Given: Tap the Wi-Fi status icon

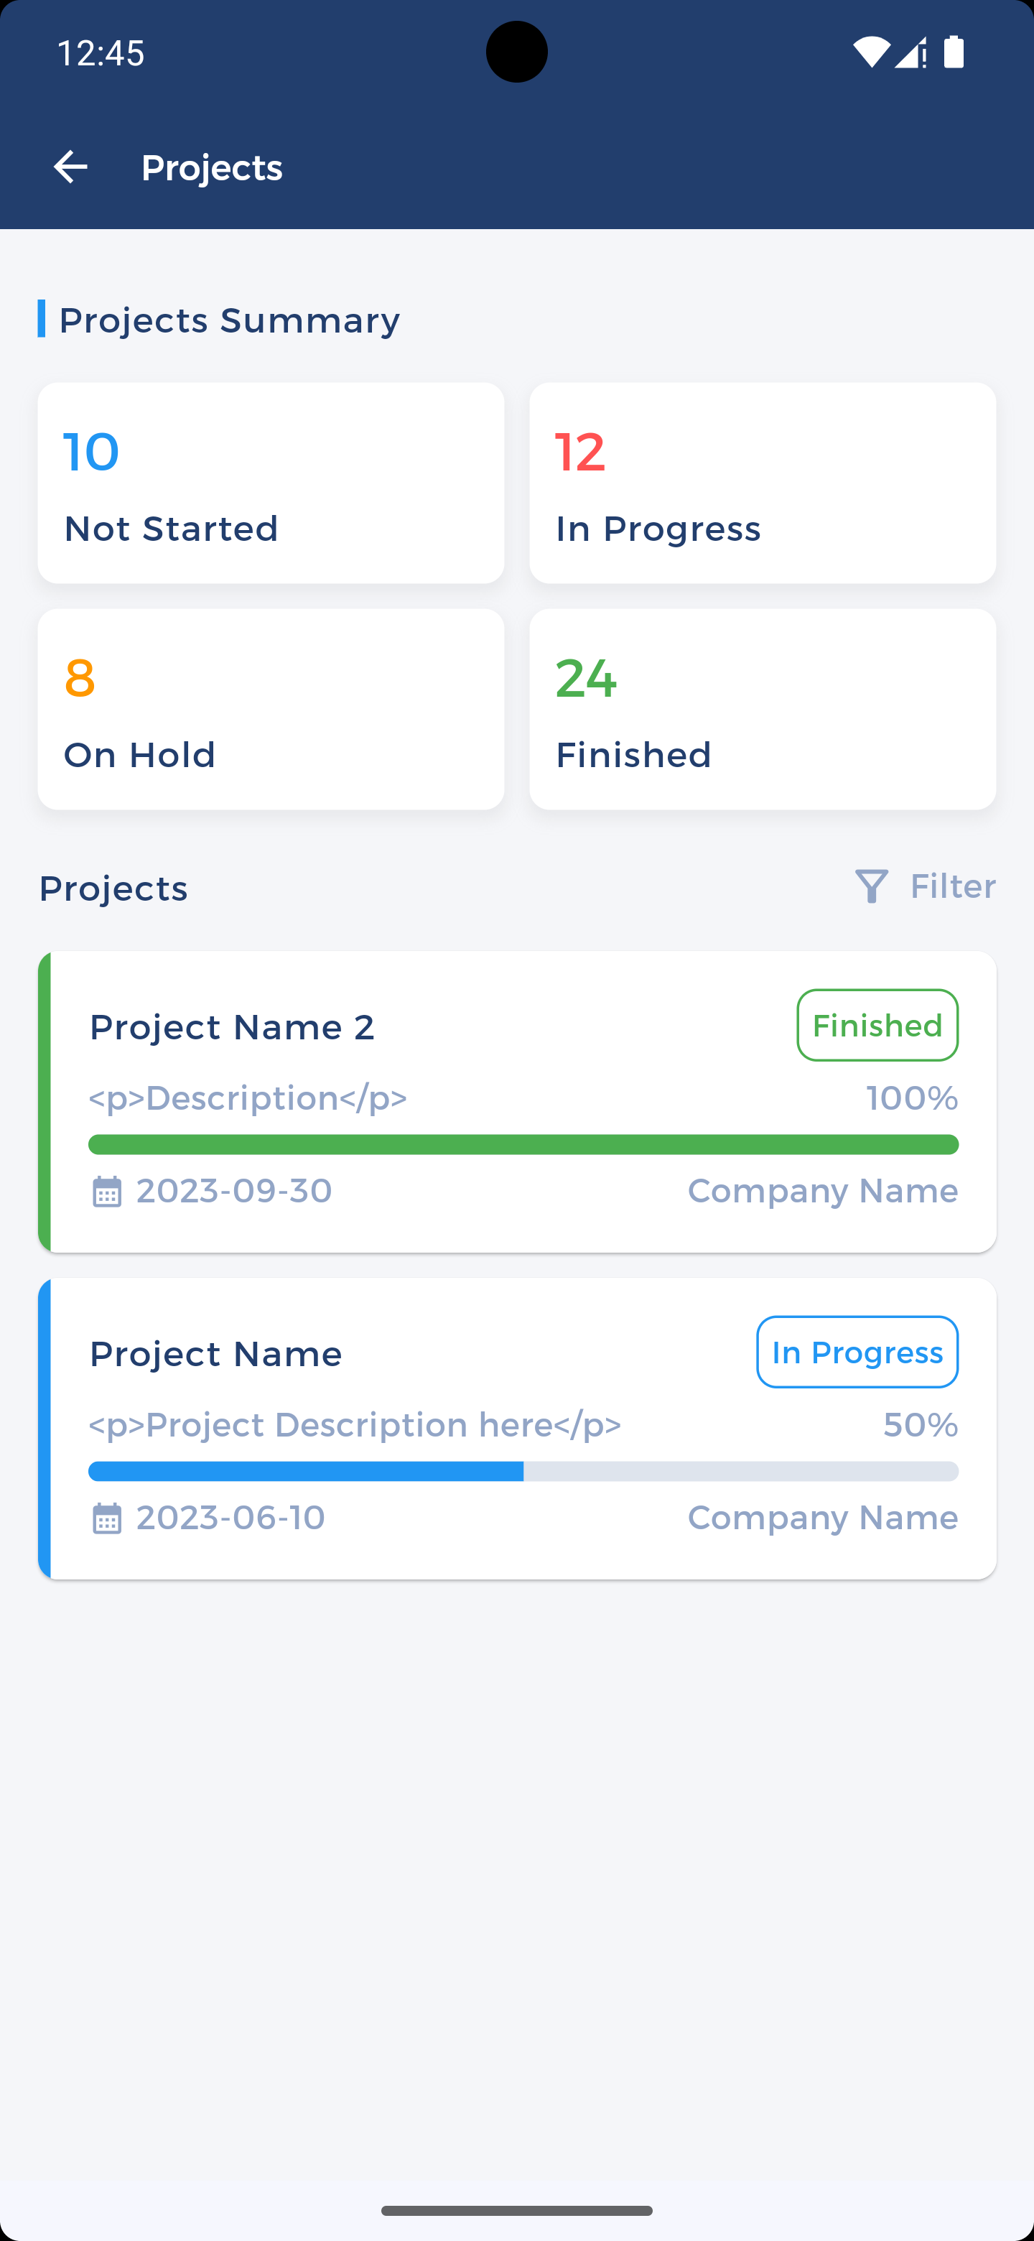Looking at the screenshot, I should (x=870, y=52).
